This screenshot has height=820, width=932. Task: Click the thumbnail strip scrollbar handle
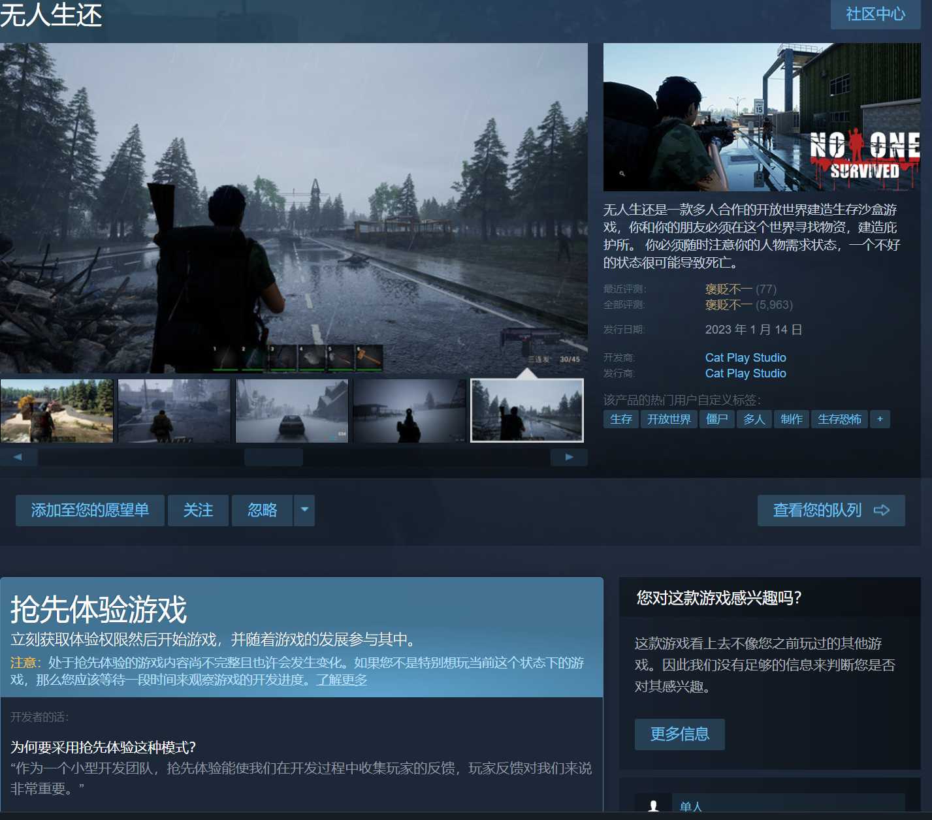point(274,457)
